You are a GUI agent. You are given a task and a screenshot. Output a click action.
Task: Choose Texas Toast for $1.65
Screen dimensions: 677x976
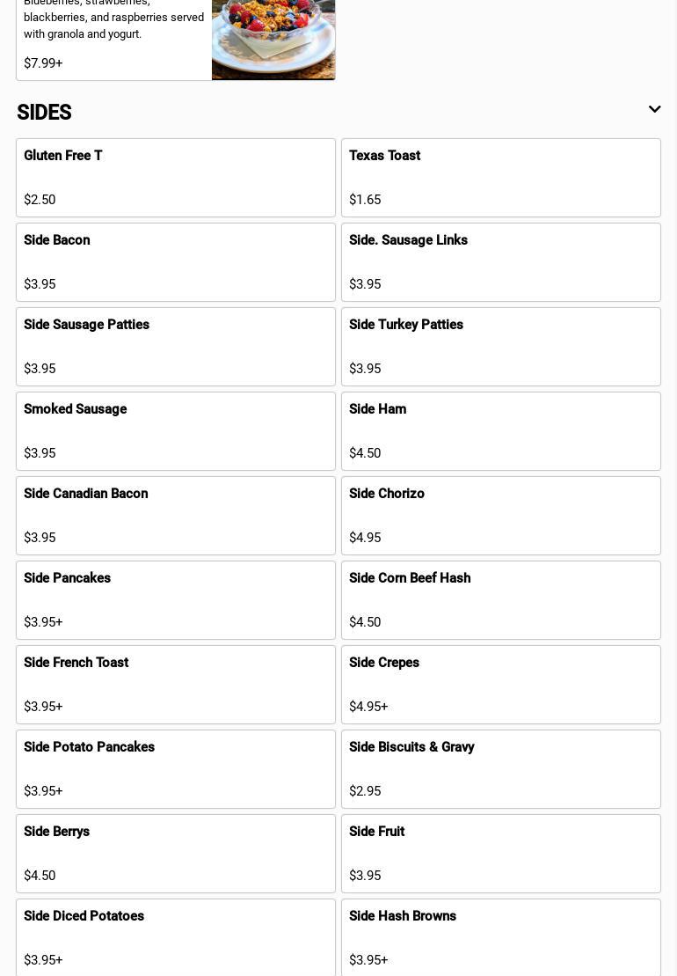pos(501,178)
